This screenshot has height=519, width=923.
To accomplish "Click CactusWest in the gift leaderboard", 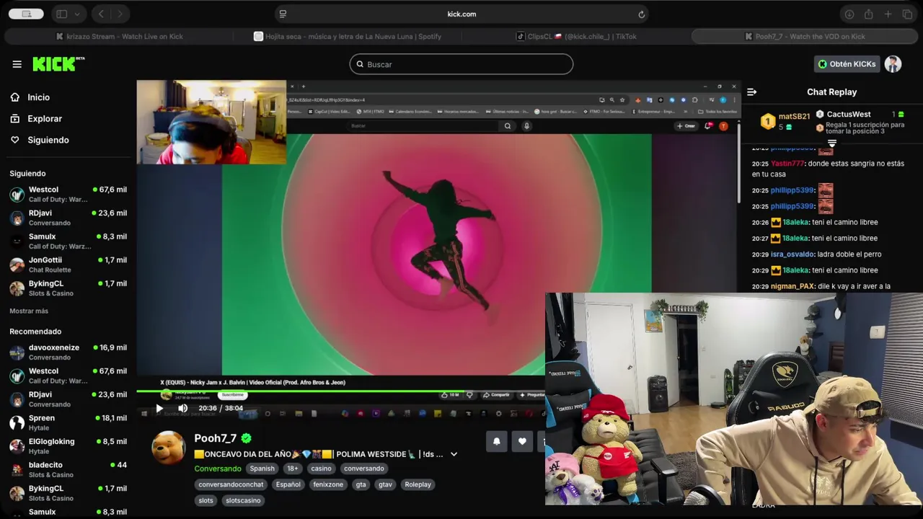I will 849,114.
